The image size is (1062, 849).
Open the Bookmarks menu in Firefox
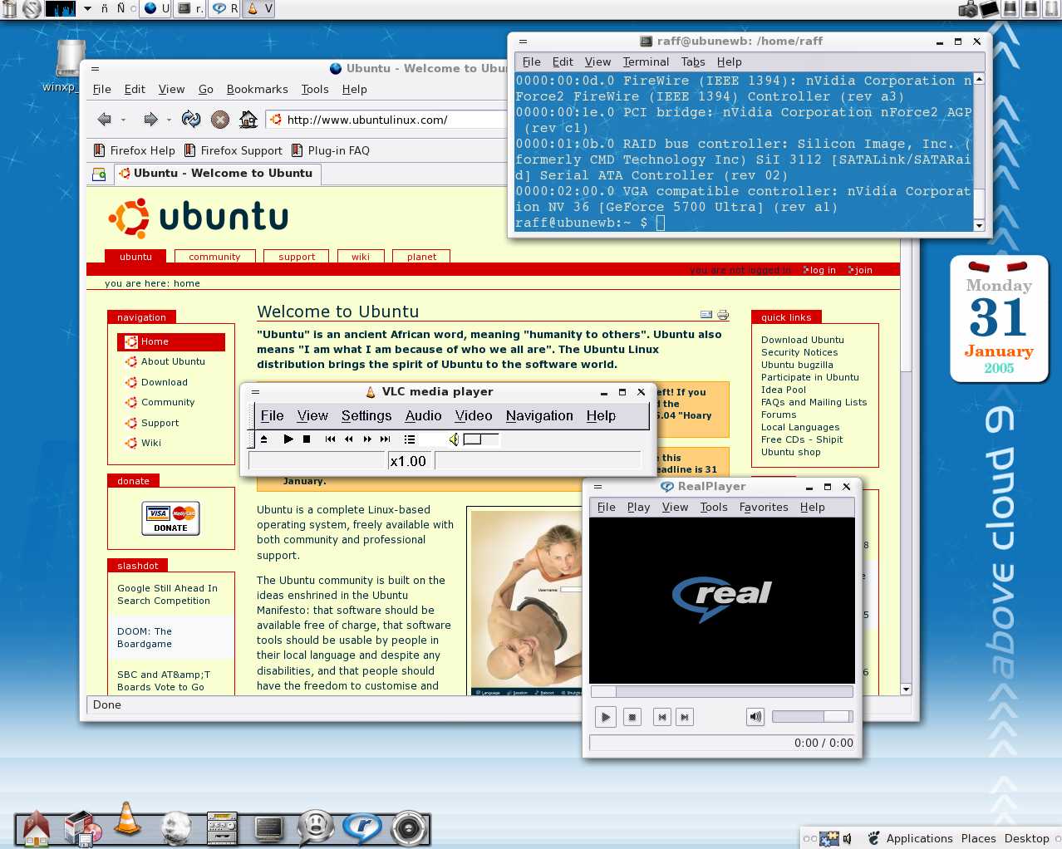257,89
